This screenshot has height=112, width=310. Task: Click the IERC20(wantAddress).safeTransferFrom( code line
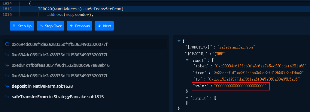pos(81,9)
